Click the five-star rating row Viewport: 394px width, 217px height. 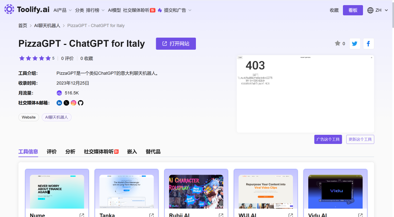pyautogui.click(x=35, y=58)
